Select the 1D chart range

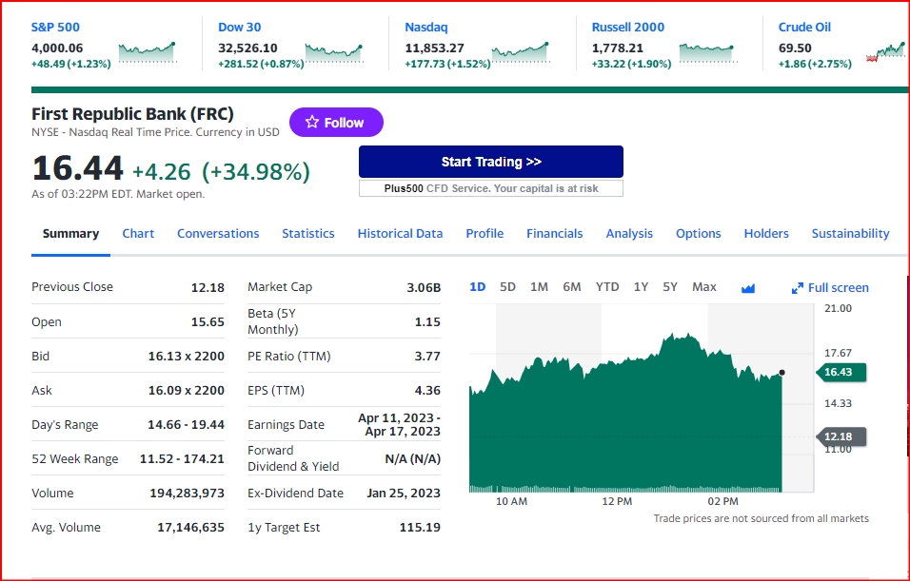[477, 287]
